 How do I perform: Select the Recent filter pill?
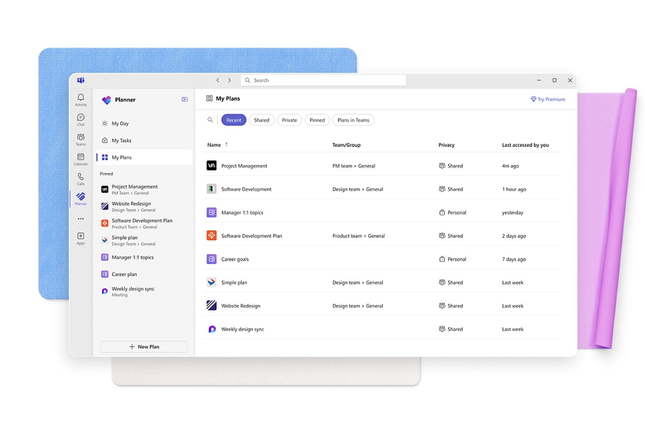pos(234,120)
